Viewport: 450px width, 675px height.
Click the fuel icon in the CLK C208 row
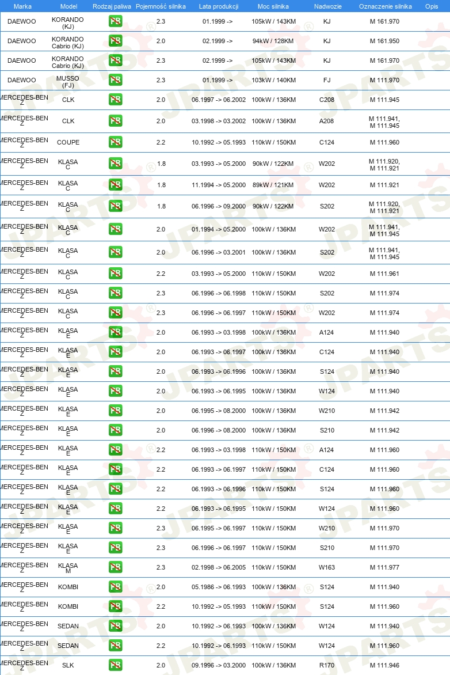pyautogui.click(x=115, y=100)
